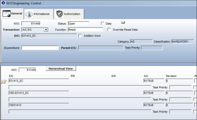Focus the Expenditure input field
Viewport: 197px width, 120px height.
click(x=40, y=48)
